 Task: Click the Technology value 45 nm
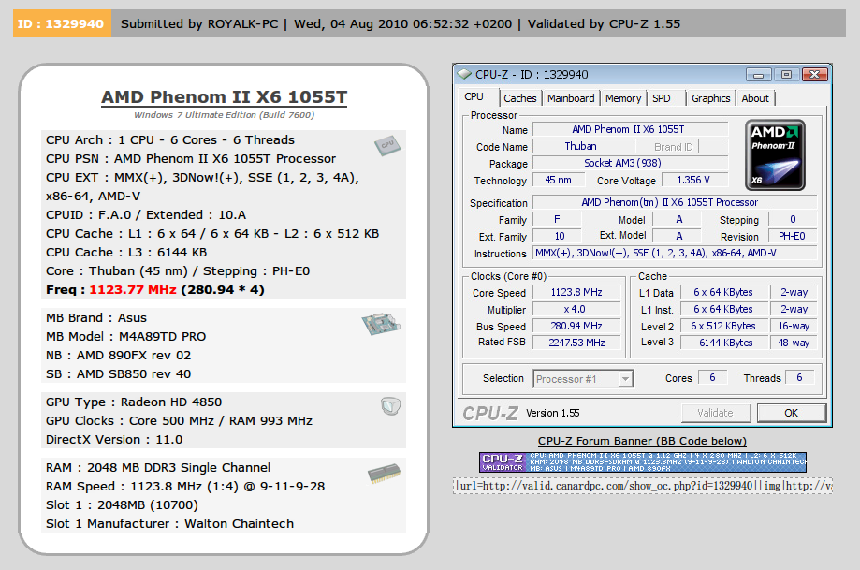click(558, 180)
